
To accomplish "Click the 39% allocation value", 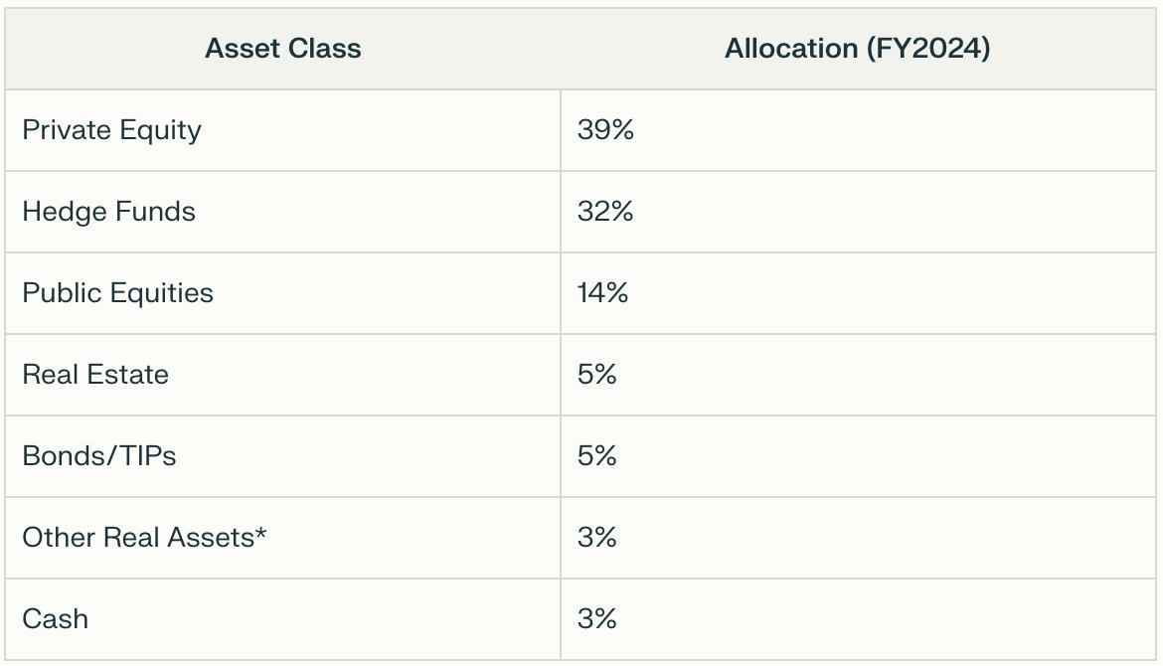I will (x=604, y=130).
